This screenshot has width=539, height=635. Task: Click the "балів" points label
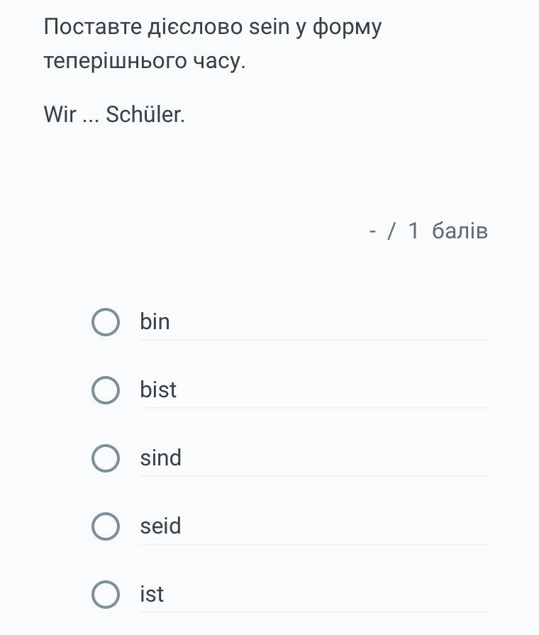(x=460, y=231)
